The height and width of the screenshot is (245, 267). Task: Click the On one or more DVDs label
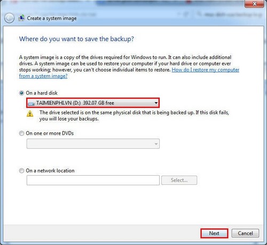[50, 133]
